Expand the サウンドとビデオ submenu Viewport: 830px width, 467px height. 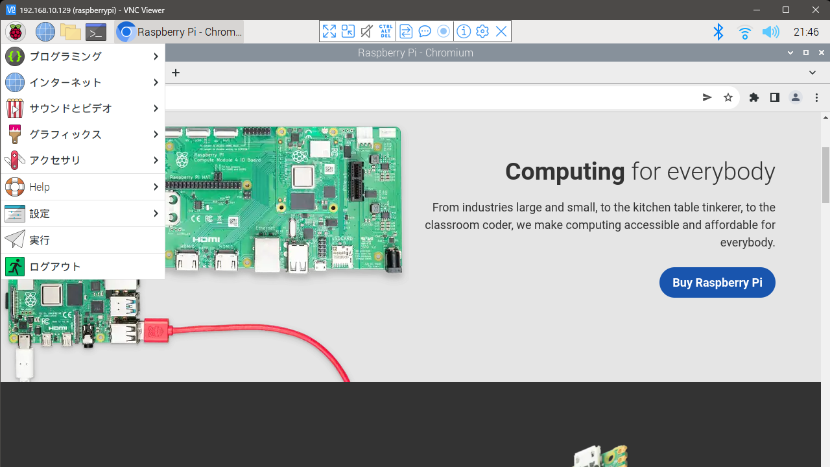pyautogui.click(x=82, y=108)
